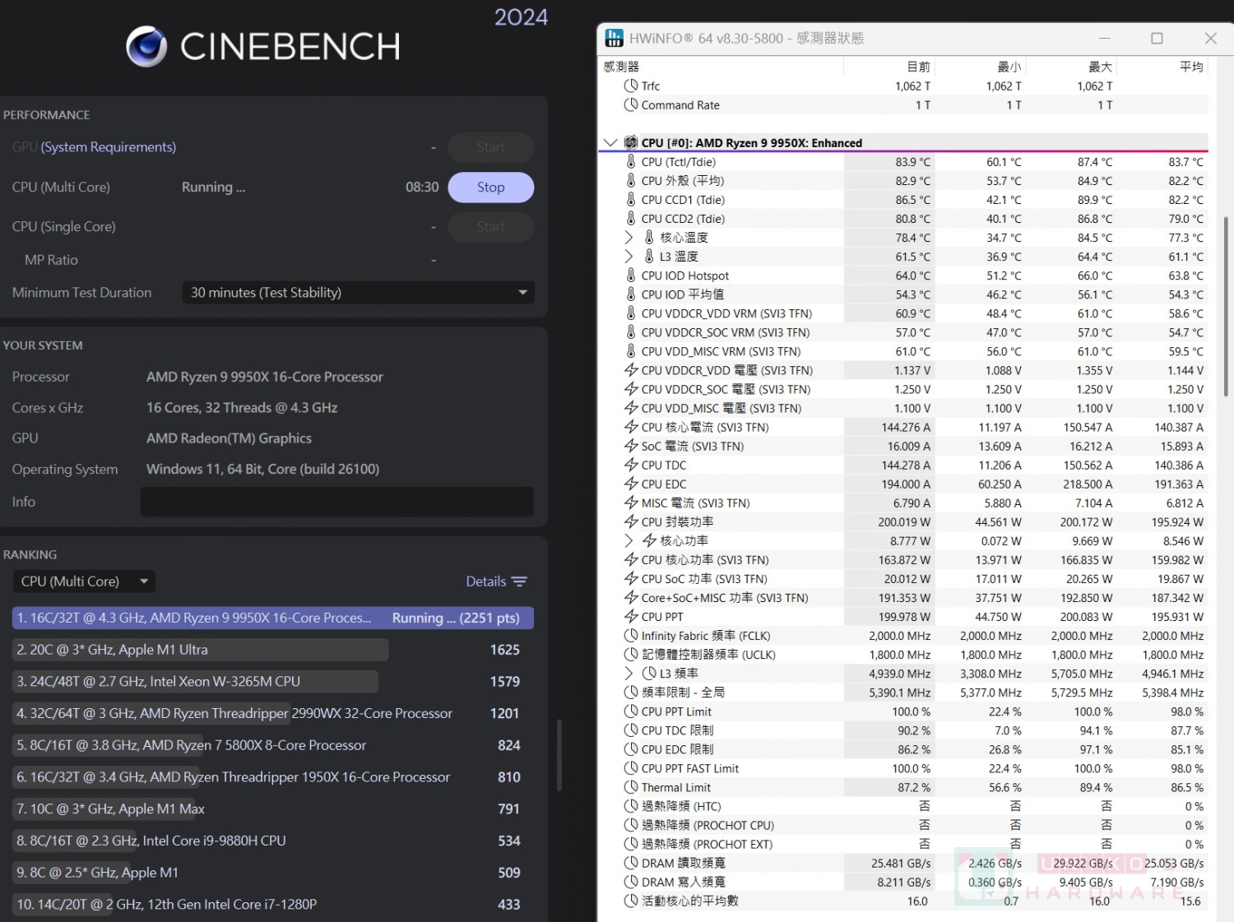The width and height of the screenshot is (1234, 922).
Task: Click lightning bolt icon beside CPU TDC
Action: point(631,465)
